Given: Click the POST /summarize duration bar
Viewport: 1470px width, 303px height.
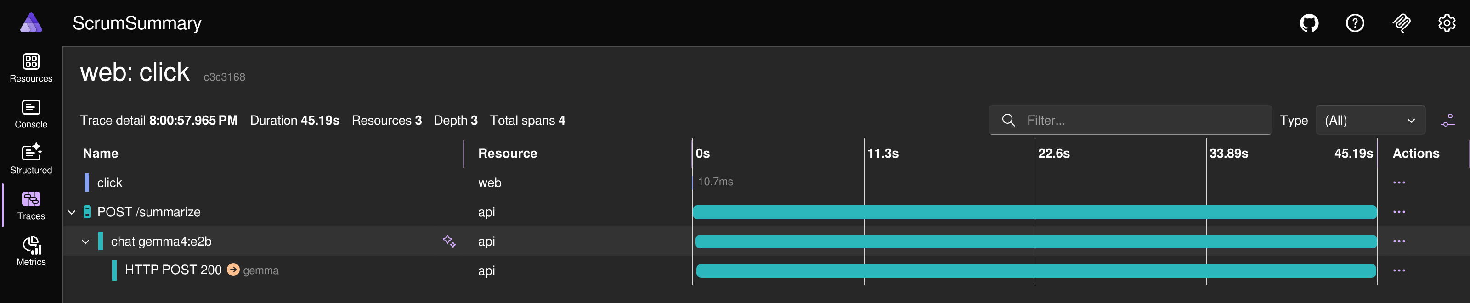Looking at the screenshot, I should coord(1034,212).
